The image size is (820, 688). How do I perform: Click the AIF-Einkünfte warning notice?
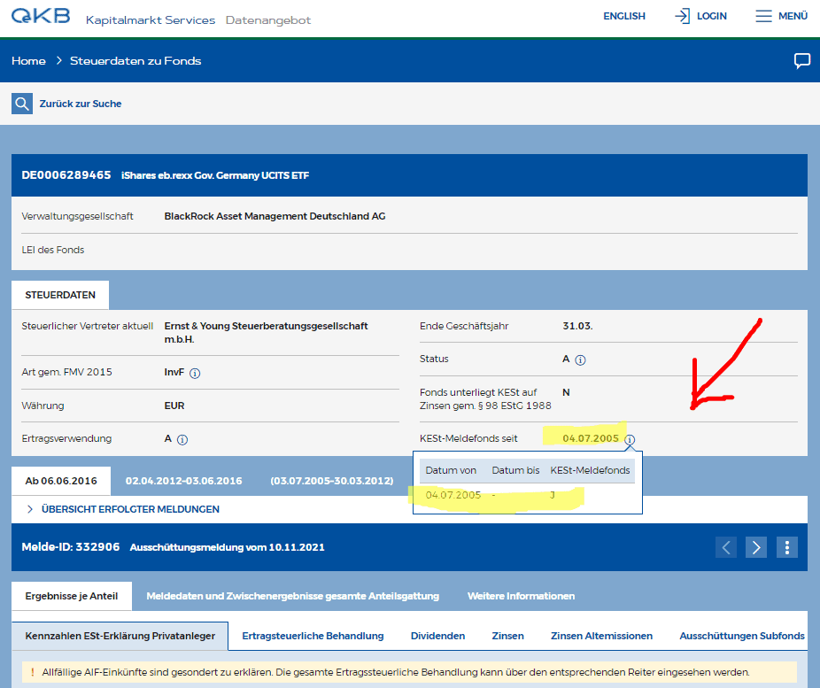click(x=409, y=672)
